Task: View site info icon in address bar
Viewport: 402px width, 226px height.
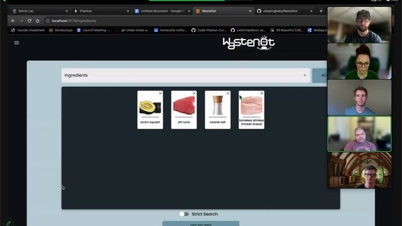Action: [x=48, y=21]
